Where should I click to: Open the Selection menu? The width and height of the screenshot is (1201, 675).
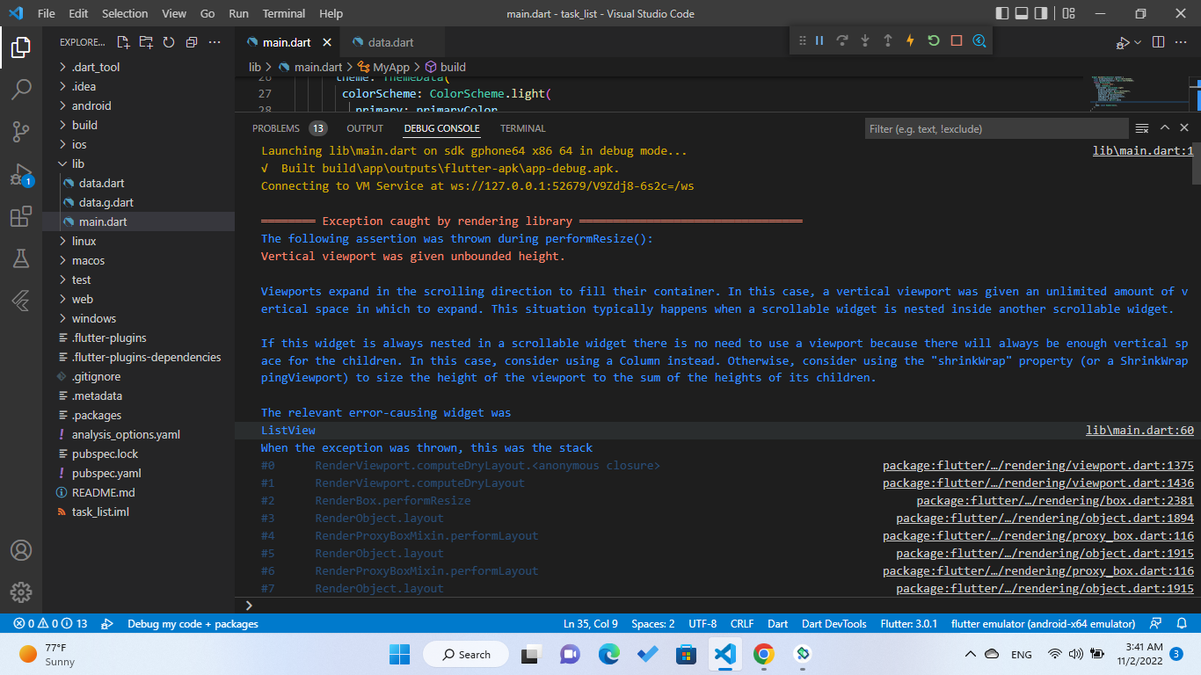125,13
